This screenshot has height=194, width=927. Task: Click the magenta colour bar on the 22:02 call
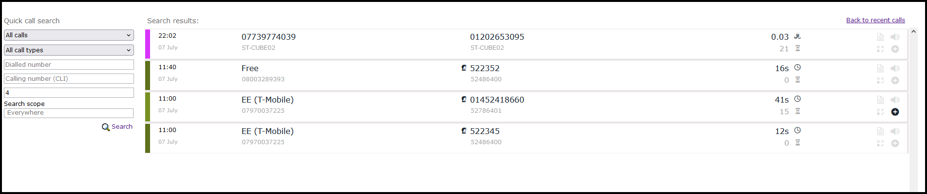click(x=148, y=44)
